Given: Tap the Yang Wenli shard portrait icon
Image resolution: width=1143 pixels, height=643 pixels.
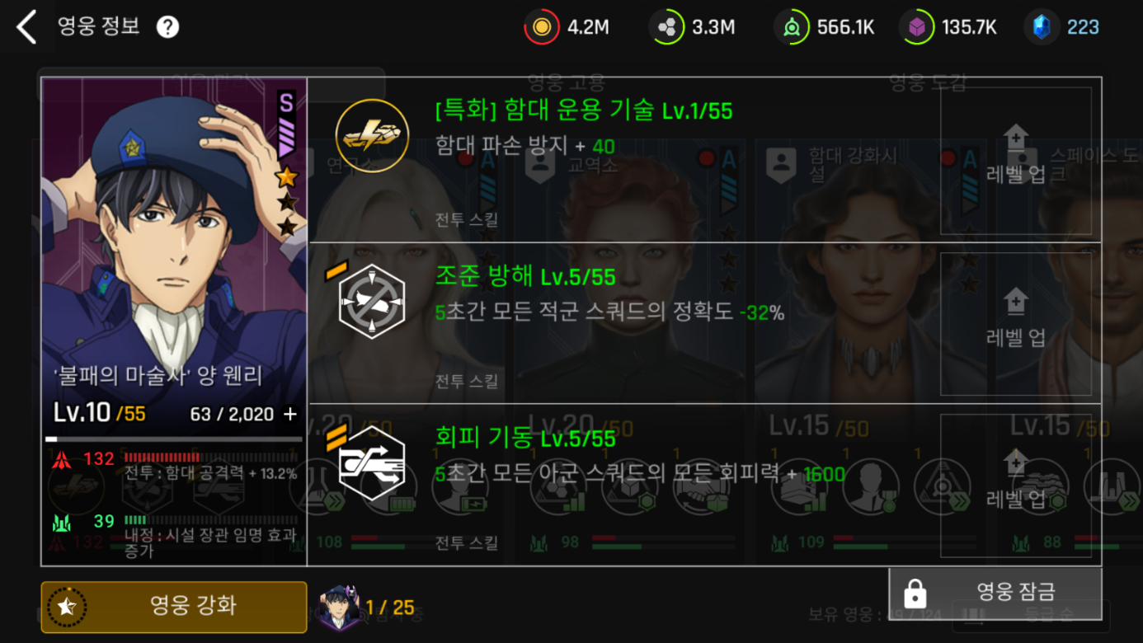Looking at the screenshot, I should (x=340, y=608).
